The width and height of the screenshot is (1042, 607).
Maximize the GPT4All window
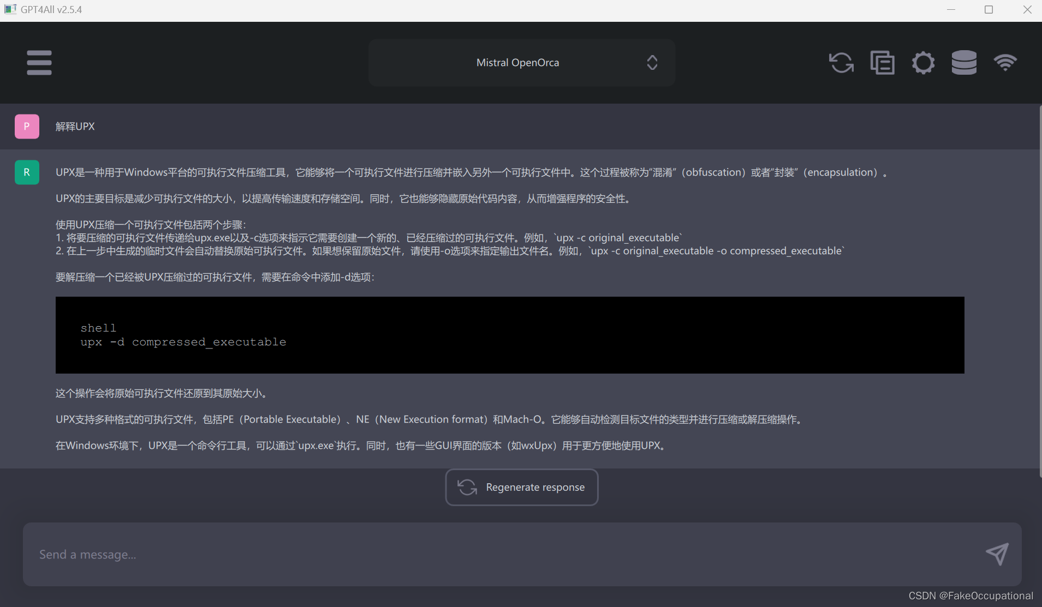[989, 9]
